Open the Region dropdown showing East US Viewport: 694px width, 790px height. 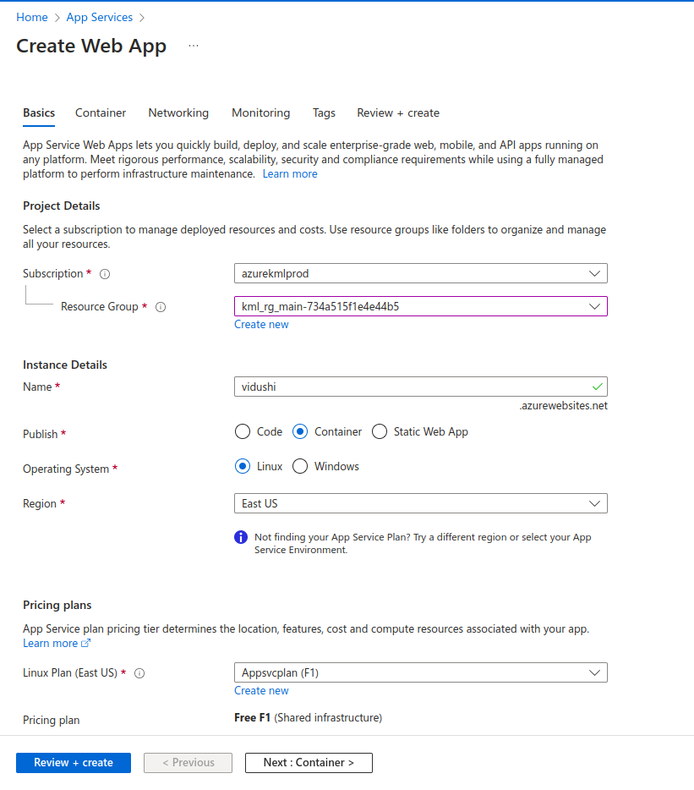[x=420, y=503]
